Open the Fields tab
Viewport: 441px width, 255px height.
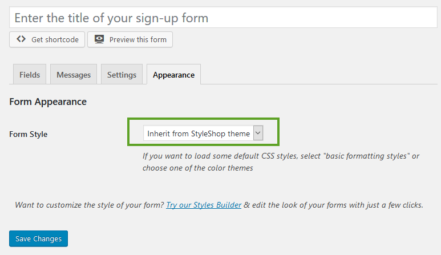[30, 75]
